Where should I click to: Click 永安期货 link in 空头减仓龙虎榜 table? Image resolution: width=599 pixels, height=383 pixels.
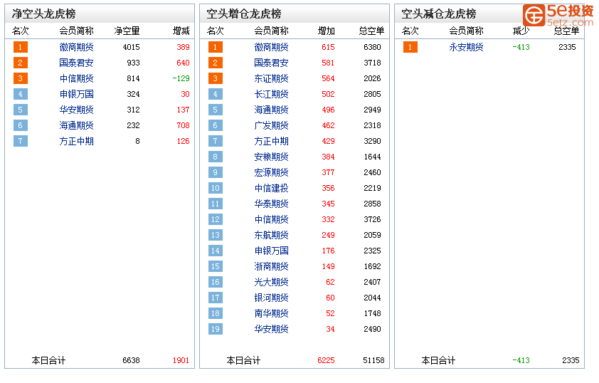pyautogui.click(x=466, y=47)
